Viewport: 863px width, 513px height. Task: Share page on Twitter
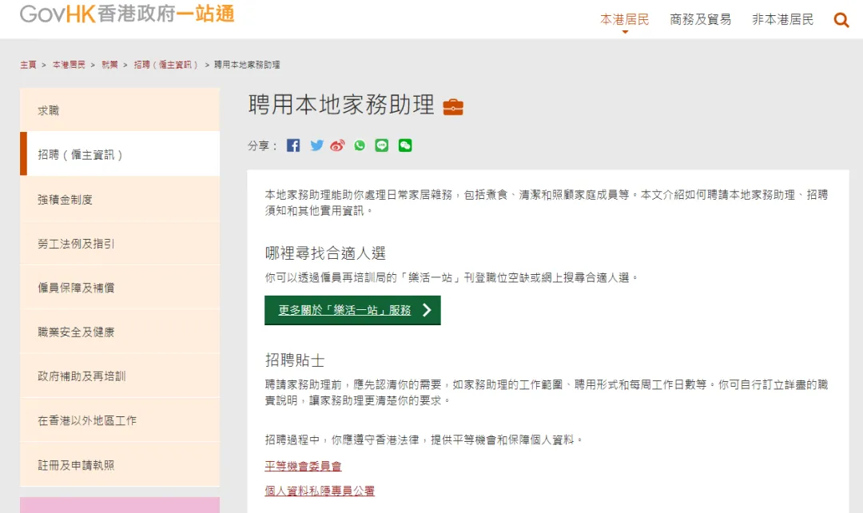(316, 145)
